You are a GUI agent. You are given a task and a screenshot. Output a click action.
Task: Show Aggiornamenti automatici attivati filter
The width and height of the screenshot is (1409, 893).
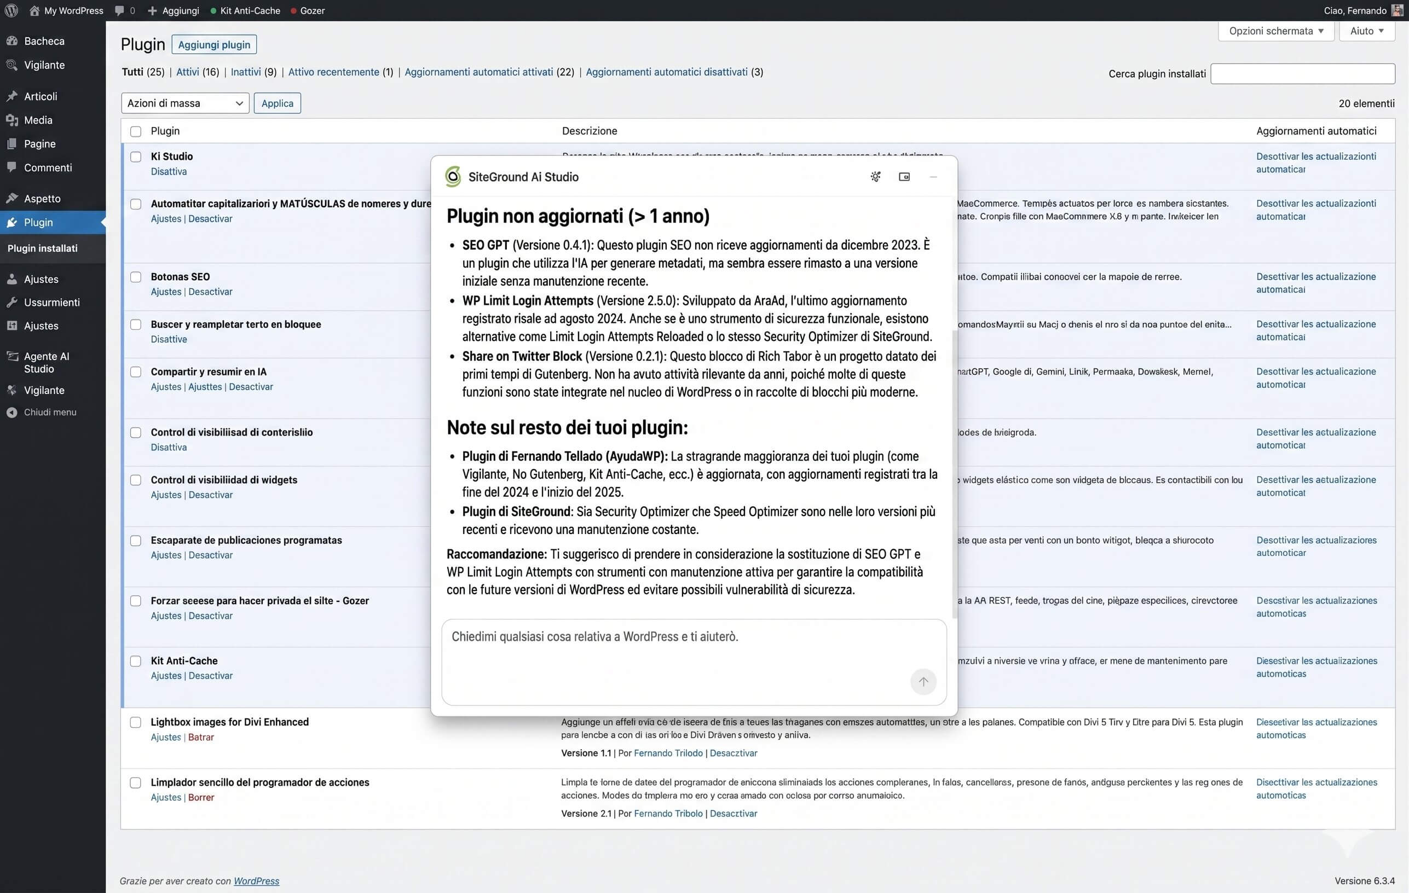click(478, 72)
